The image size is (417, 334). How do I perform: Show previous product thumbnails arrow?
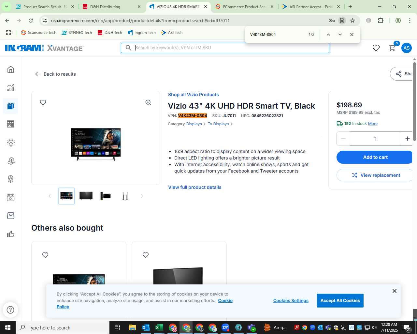pos(50,196)
